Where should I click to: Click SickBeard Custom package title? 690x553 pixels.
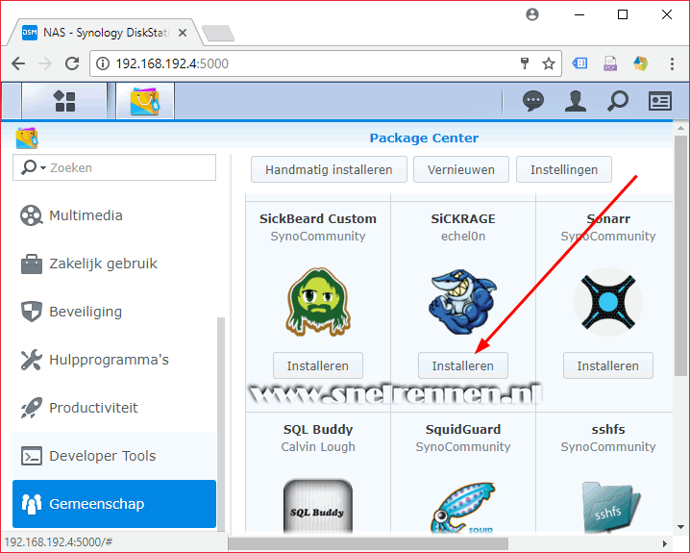pyautogui.click(x=318, y=219)
